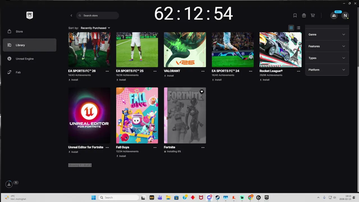Screen dimensions: 359x202
Task: Open more options for EA SPORTS FC 25
Action: pos(155,71)
